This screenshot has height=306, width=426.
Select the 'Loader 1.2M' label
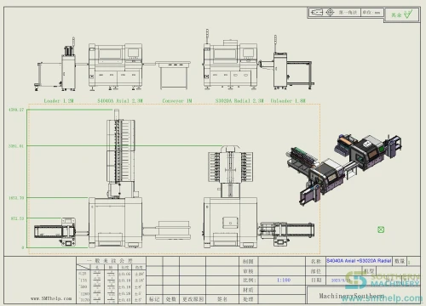[x=59, y=100]
